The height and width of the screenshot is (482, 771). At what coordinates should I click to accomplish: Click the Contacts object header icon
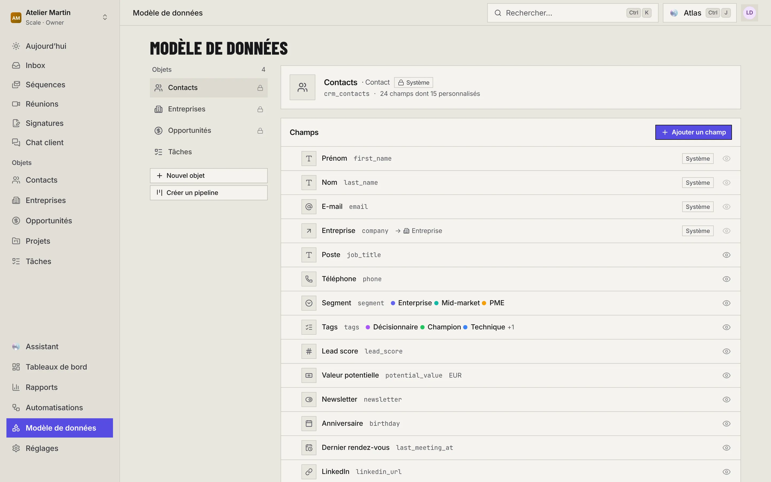click(x=302, y=87)
